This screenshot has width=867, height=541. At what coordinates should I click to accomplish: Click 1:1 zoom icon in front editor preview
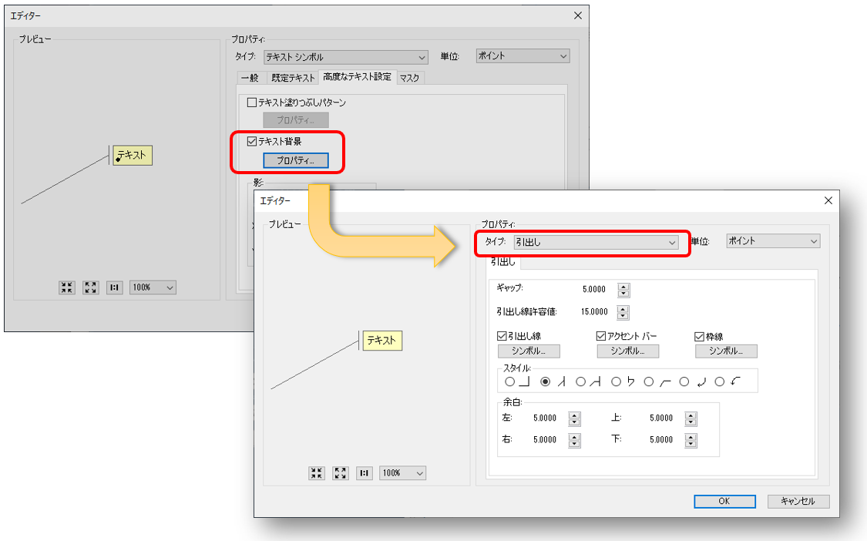(x=364, y=473)
